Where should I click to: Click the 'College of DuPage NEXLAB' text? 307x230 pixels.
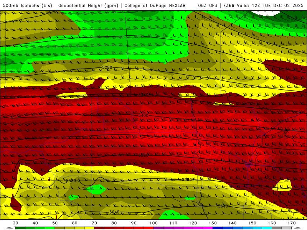(x=155, y=5)
